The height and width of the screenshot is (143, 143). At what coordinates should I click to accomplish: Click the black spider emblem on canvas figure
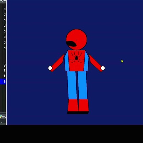tap(76, 57)
